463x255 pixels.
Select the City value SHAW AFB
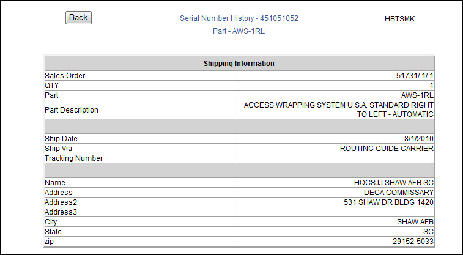coord(415,222)
